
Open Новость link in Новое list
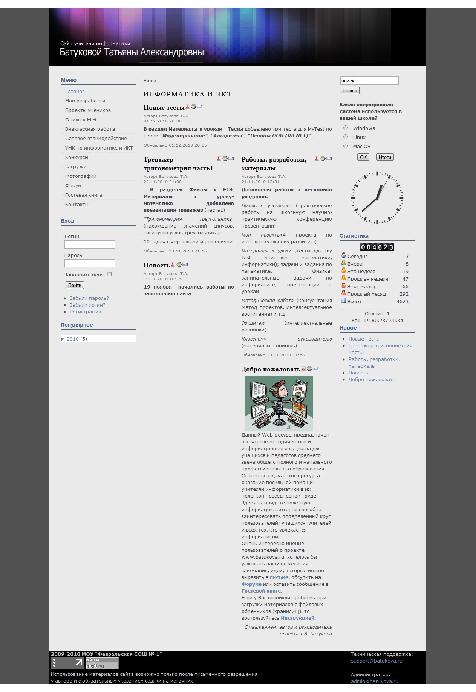[358, 373]
